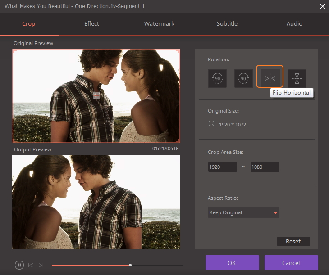The width and height of the screenshot is (329, 275).
Task: Click the 01:21/02:16 timestamp
Action: click(165, 149)
